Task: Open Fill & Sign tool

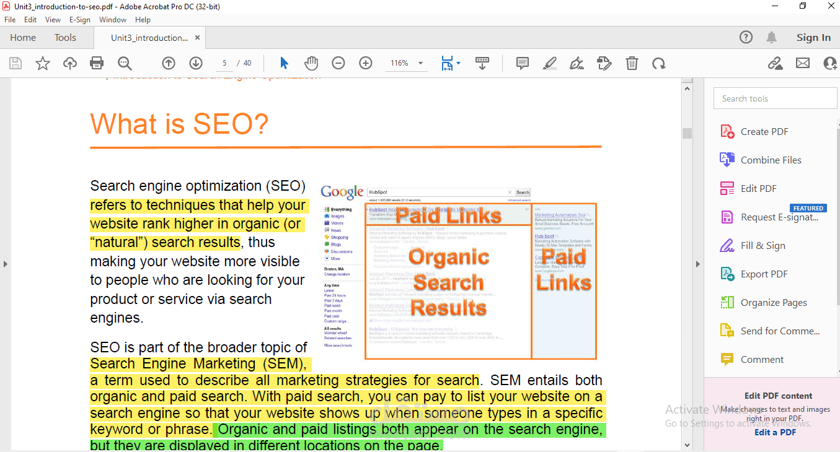Action: 763,245
